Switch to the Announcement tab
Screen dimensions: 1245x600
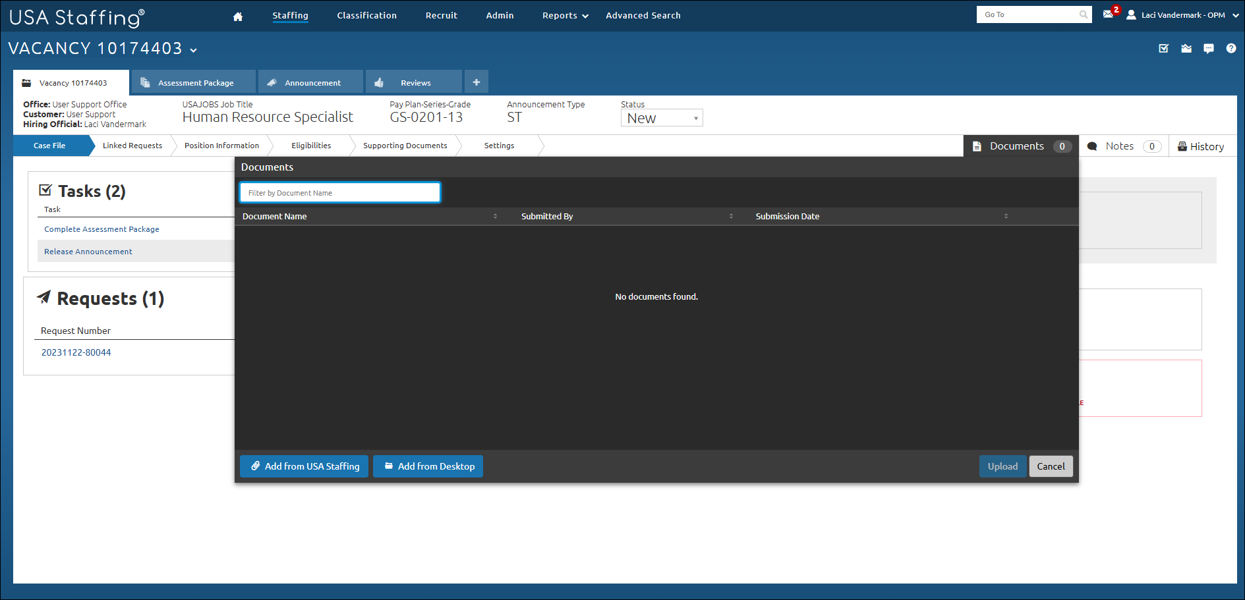[x=311, y=82]
